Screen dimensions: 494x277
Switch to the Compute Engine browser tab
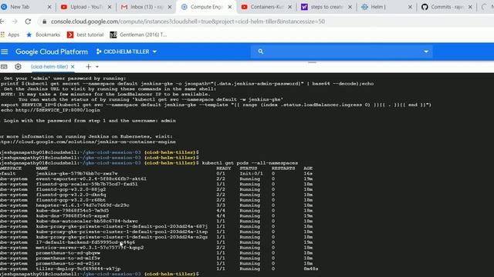click(x=206, y=7)
